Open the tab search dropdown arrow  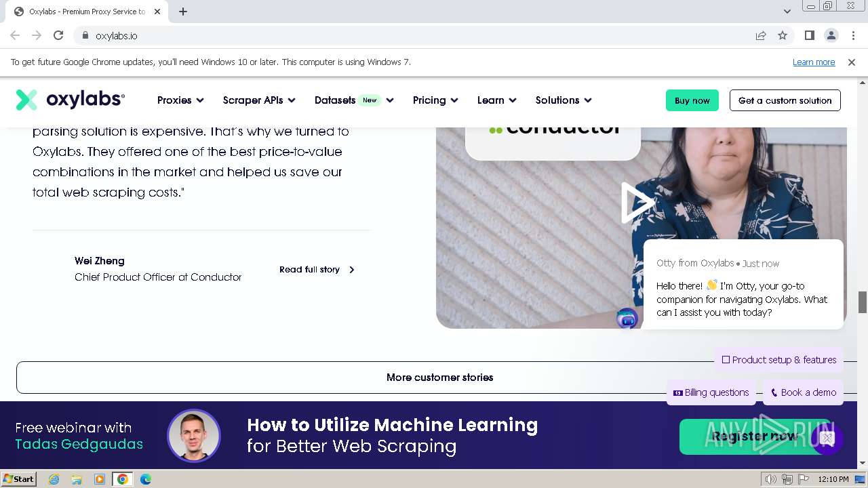[787, 12]
